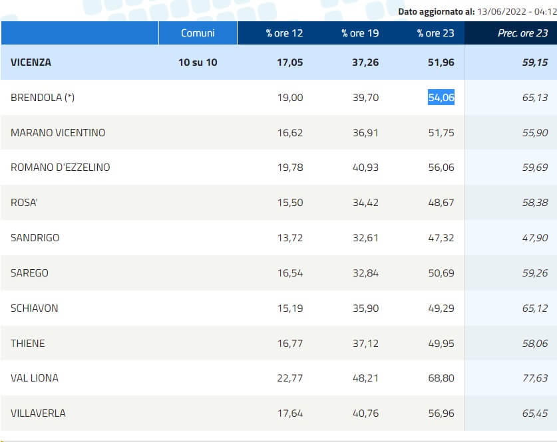Click the SCHIAVON municipality name
Screen dimensions: 557x442
tap(35, 308)
